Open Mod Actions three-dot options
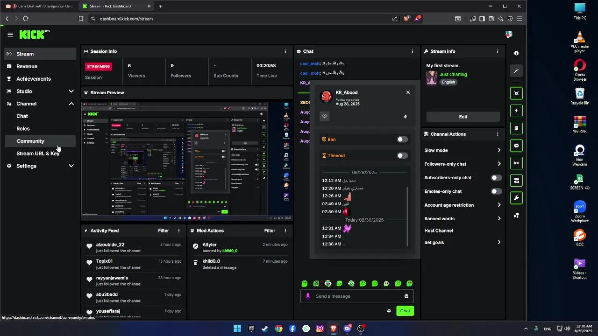 click(x=285, y=231)
